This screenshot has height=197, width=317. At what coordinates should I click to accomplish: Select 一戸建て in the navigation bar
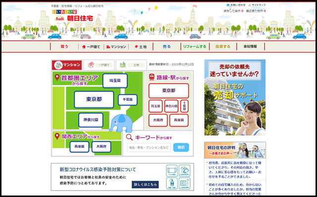(x=91, y=47)
